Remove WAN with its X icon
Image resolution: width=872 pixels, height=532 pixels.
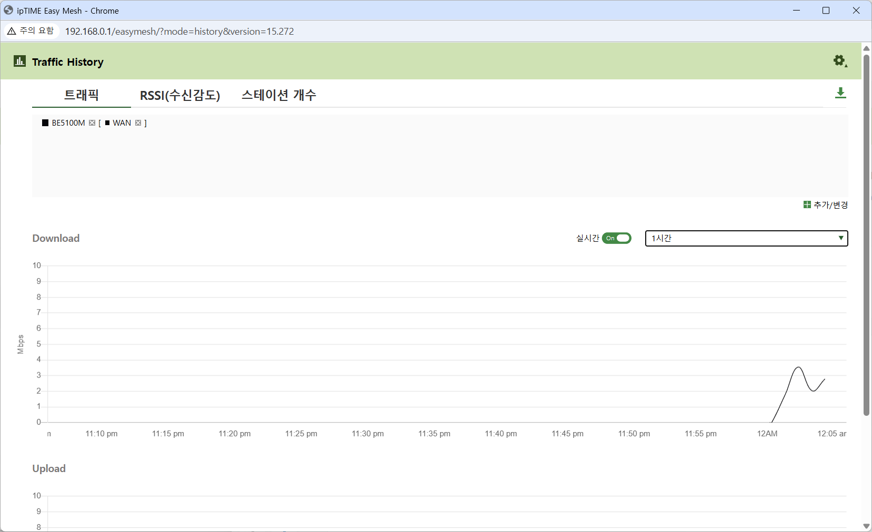138,123
